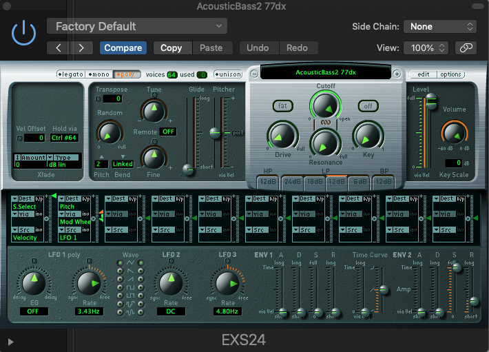Screen dimensions: 489x352
Task: Go to previous preset arrow
Action: point(59,48)
